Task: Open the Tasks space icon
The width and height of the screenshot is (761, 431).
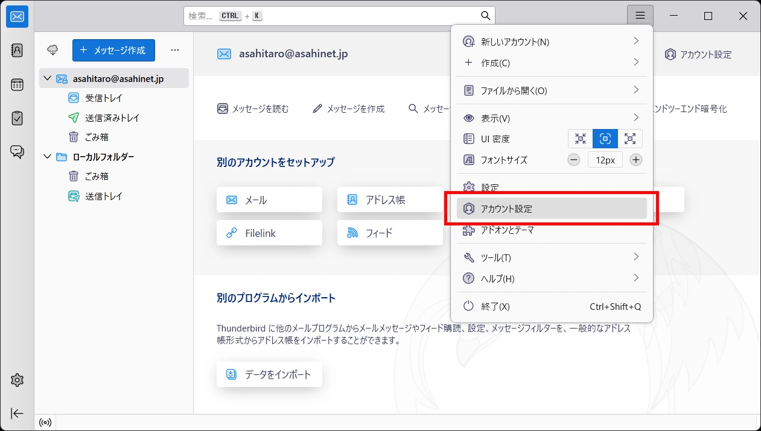Action: click(x=17, y=118)
